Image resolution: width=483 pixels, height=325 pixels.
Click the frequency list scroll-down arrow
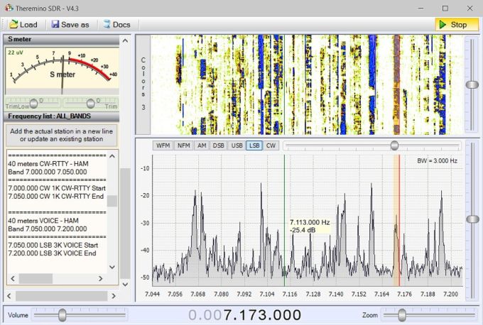tap(111, 266)
